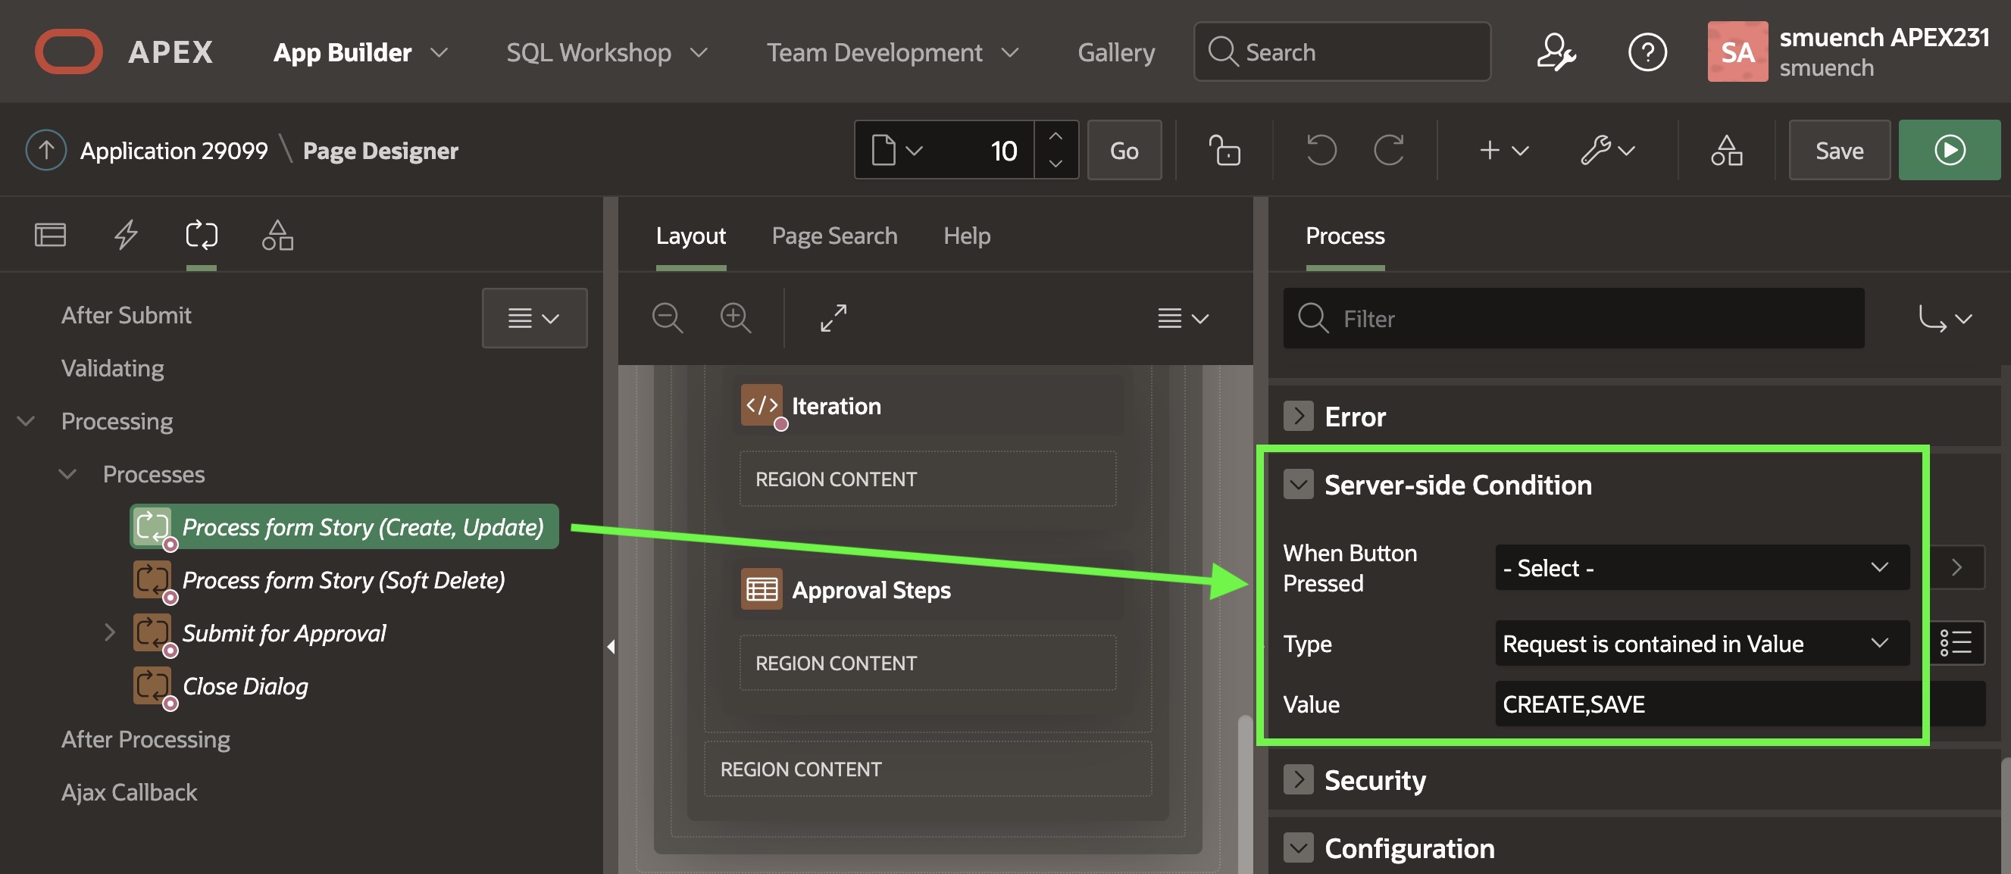Expand the Security section
This screenshot has width=2011, height=874.
pos(1298,779)
